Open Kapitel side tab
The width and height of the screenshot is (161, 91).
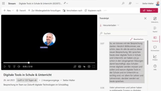coord(155,29)
